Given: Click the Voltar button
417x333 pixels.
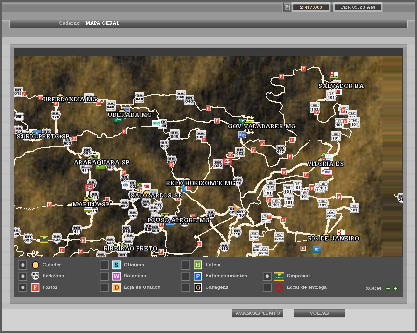Looking at the screenshot, I should [319, 313].
